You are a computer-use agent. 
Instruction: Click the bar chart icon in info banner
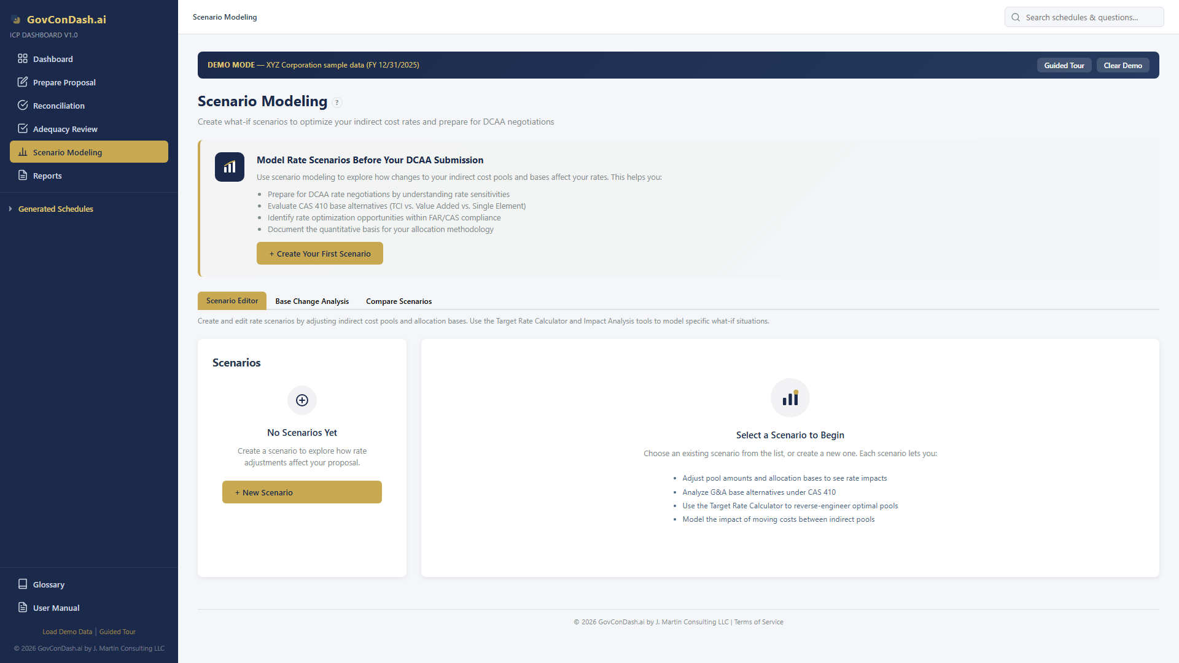[230, 167]
